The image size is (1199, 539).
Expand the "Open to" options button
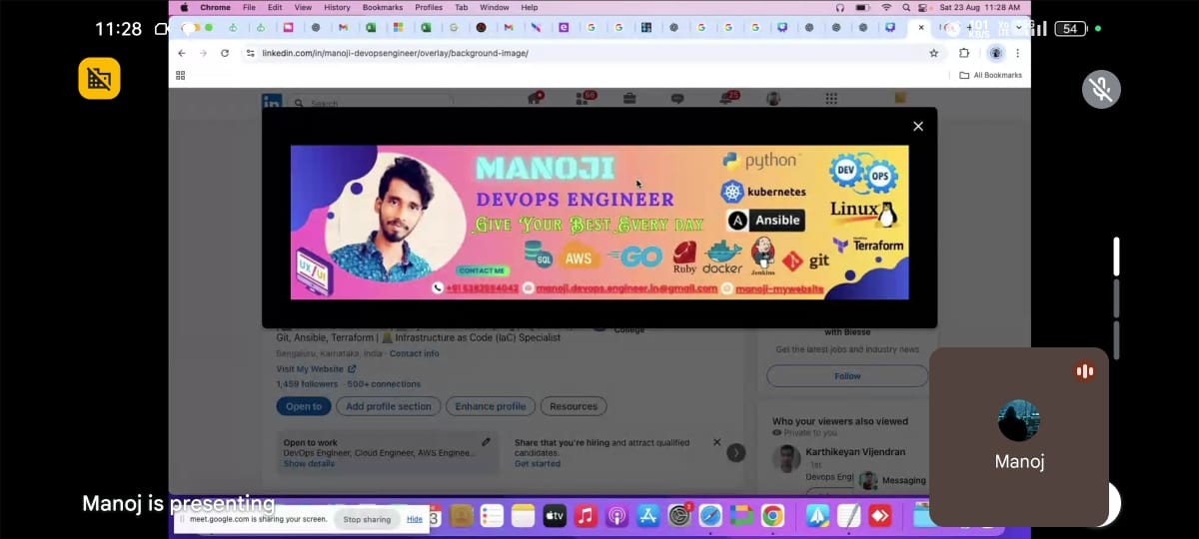point(304,406)
